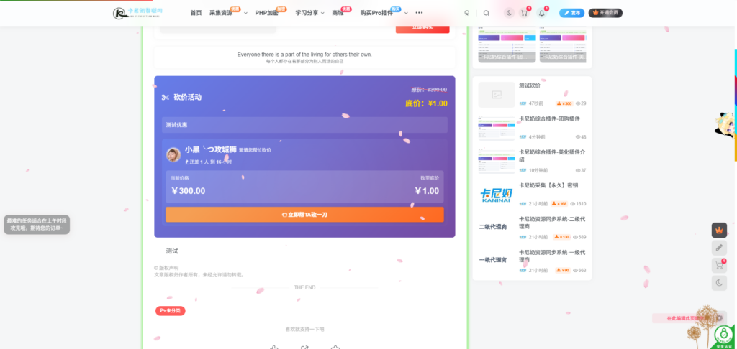
Task: Open the 学习分享 menu item
Action: point(307,13)
